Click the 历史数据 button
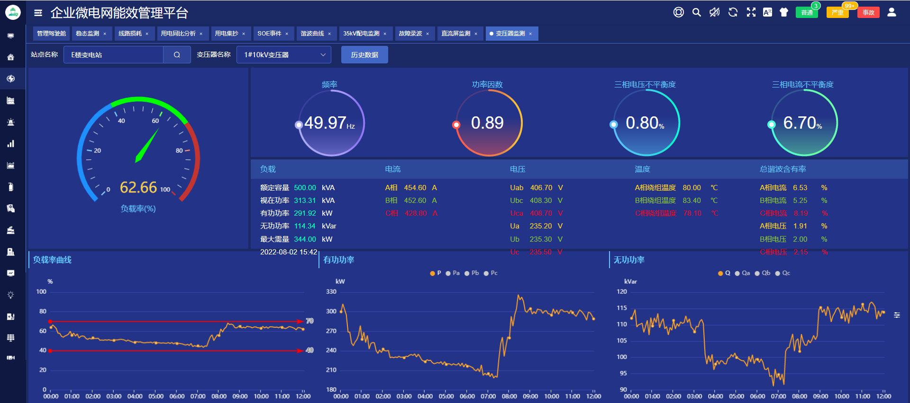This screenshot has height=403, width=910. [x=364, y=55]
